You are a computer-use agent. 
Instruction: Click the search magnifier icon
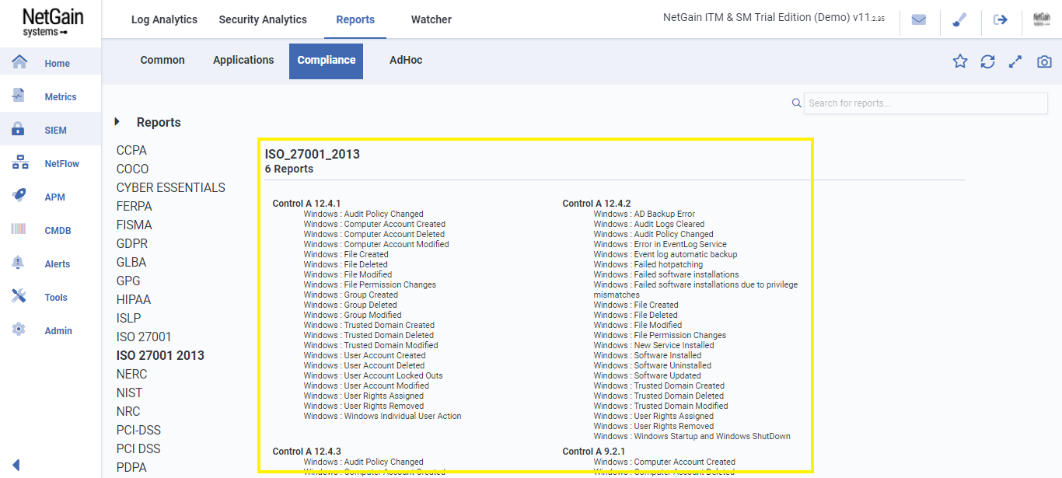click(x=796, y=103)
